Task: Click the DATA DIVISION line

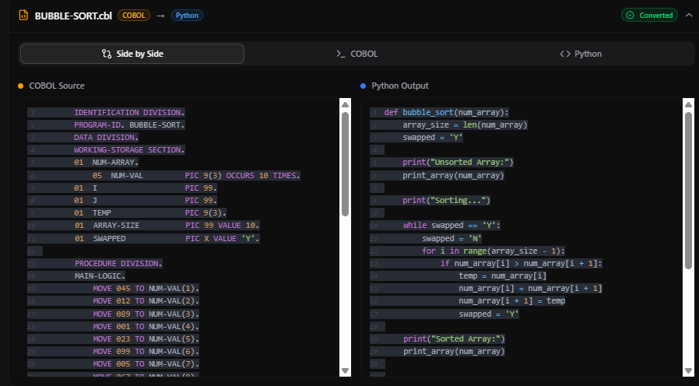Action: click(106, 137)
